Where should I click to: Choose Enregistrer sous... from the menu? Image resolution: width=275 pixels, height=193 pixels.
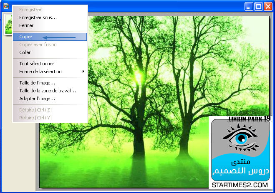pyautogui.click(x=38, y=17)
